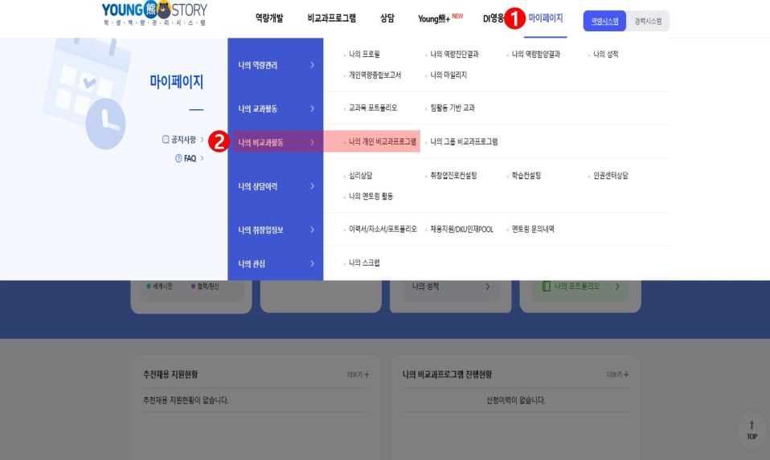Viewport: 770px width, 460px height.
Task: Open 심리상담
Action: click(360, 176)
